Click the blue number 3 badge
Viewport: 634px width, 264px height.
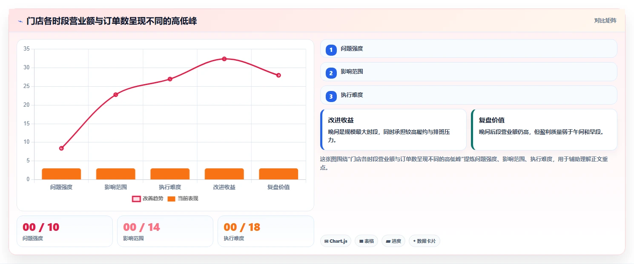pyautogui.click(x=331, y=97)
